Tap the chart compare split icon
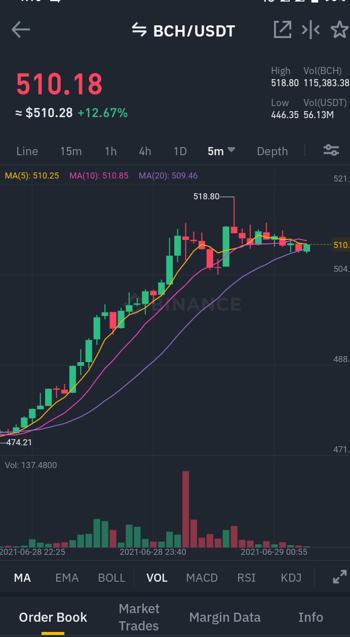 (310, 30)
